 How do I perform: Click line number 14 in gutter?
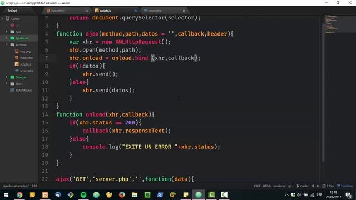coord(44,114)
